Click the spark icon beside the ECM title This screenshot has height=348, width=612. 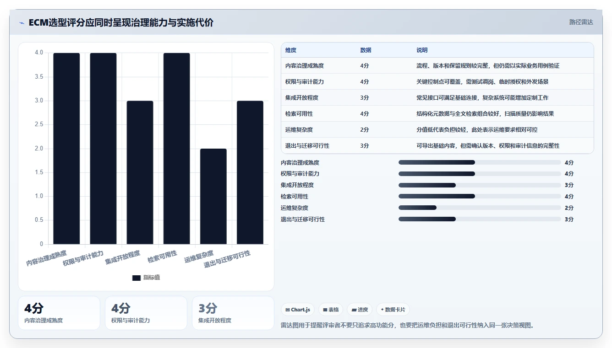22,23
